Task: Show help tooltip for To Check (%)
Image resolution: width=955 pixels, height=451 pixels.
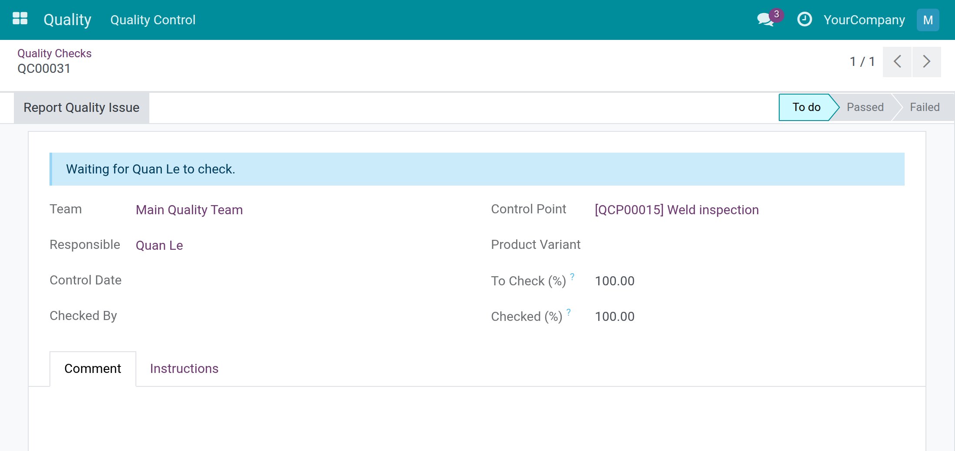Action: (x=572, y=277)
